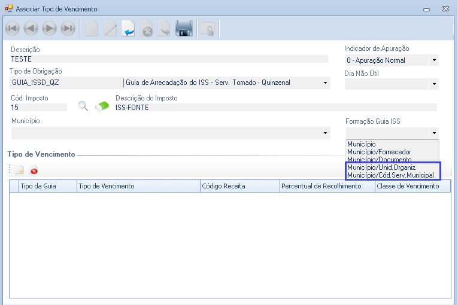Open the Indicador de Apuração dropdown
This screenshot has width=458, height=305.
pos(434,60)
